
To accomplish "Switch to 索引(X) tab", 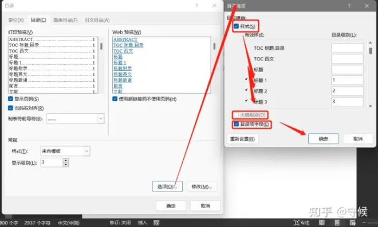I will tap(16, 20).
